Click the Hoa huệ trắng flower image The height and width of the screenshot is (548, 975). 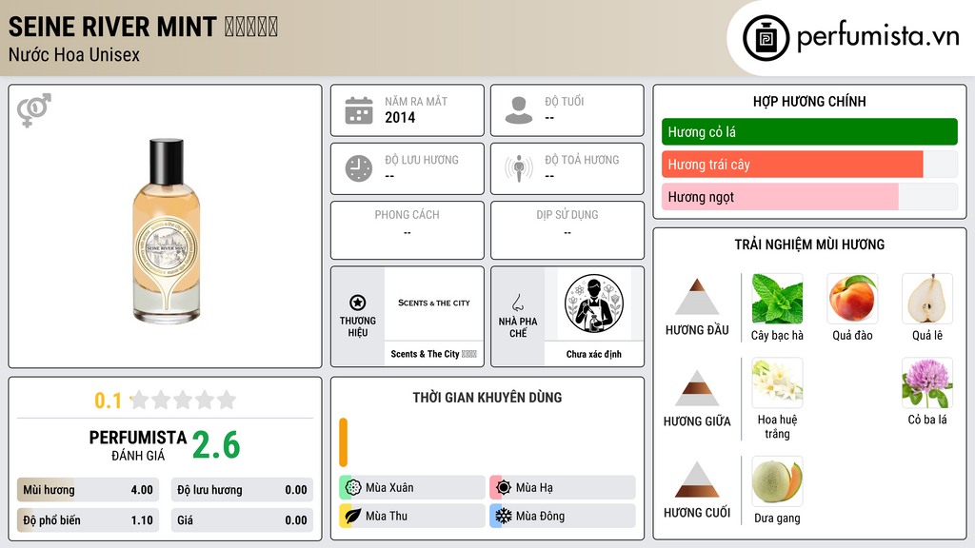coord(777,382)
